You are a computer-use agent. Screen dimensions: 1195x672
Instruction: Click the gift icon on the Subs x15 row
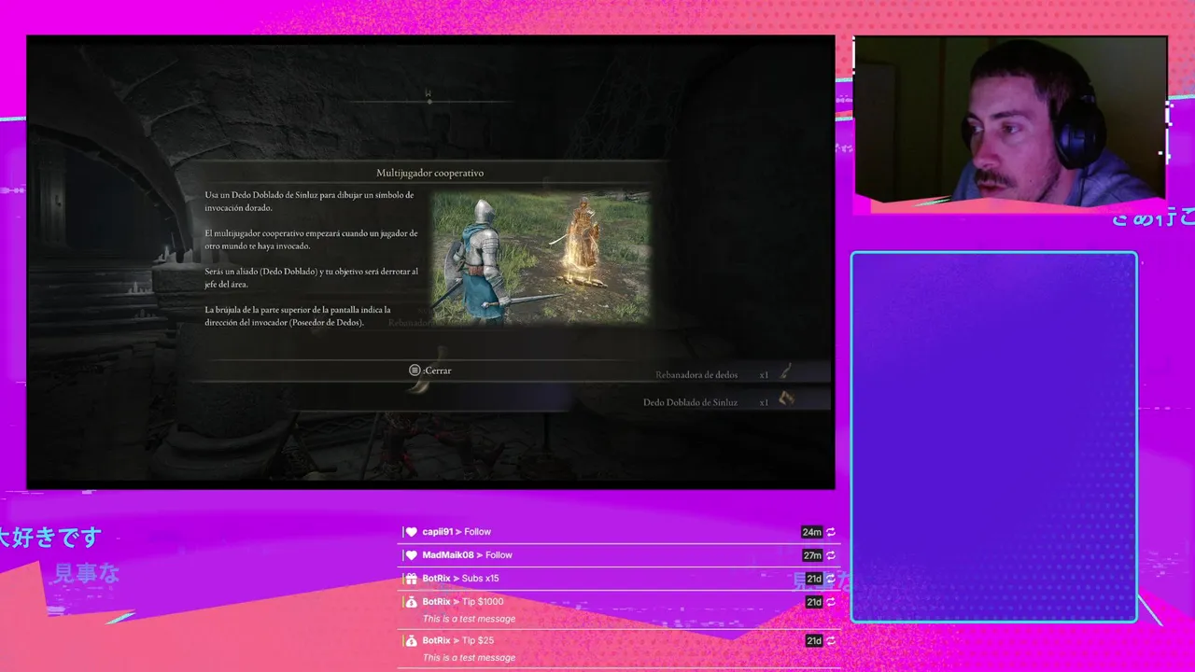pyautogui.click(x=411, y=579)
